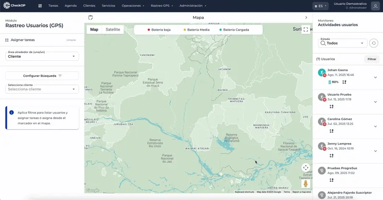Image resolution: width=383 pixels, height=200 pixels.
Task: Click the Reserva Biológica do Uatumã map label
Action: pyautogui.click(x=231, y=138)
